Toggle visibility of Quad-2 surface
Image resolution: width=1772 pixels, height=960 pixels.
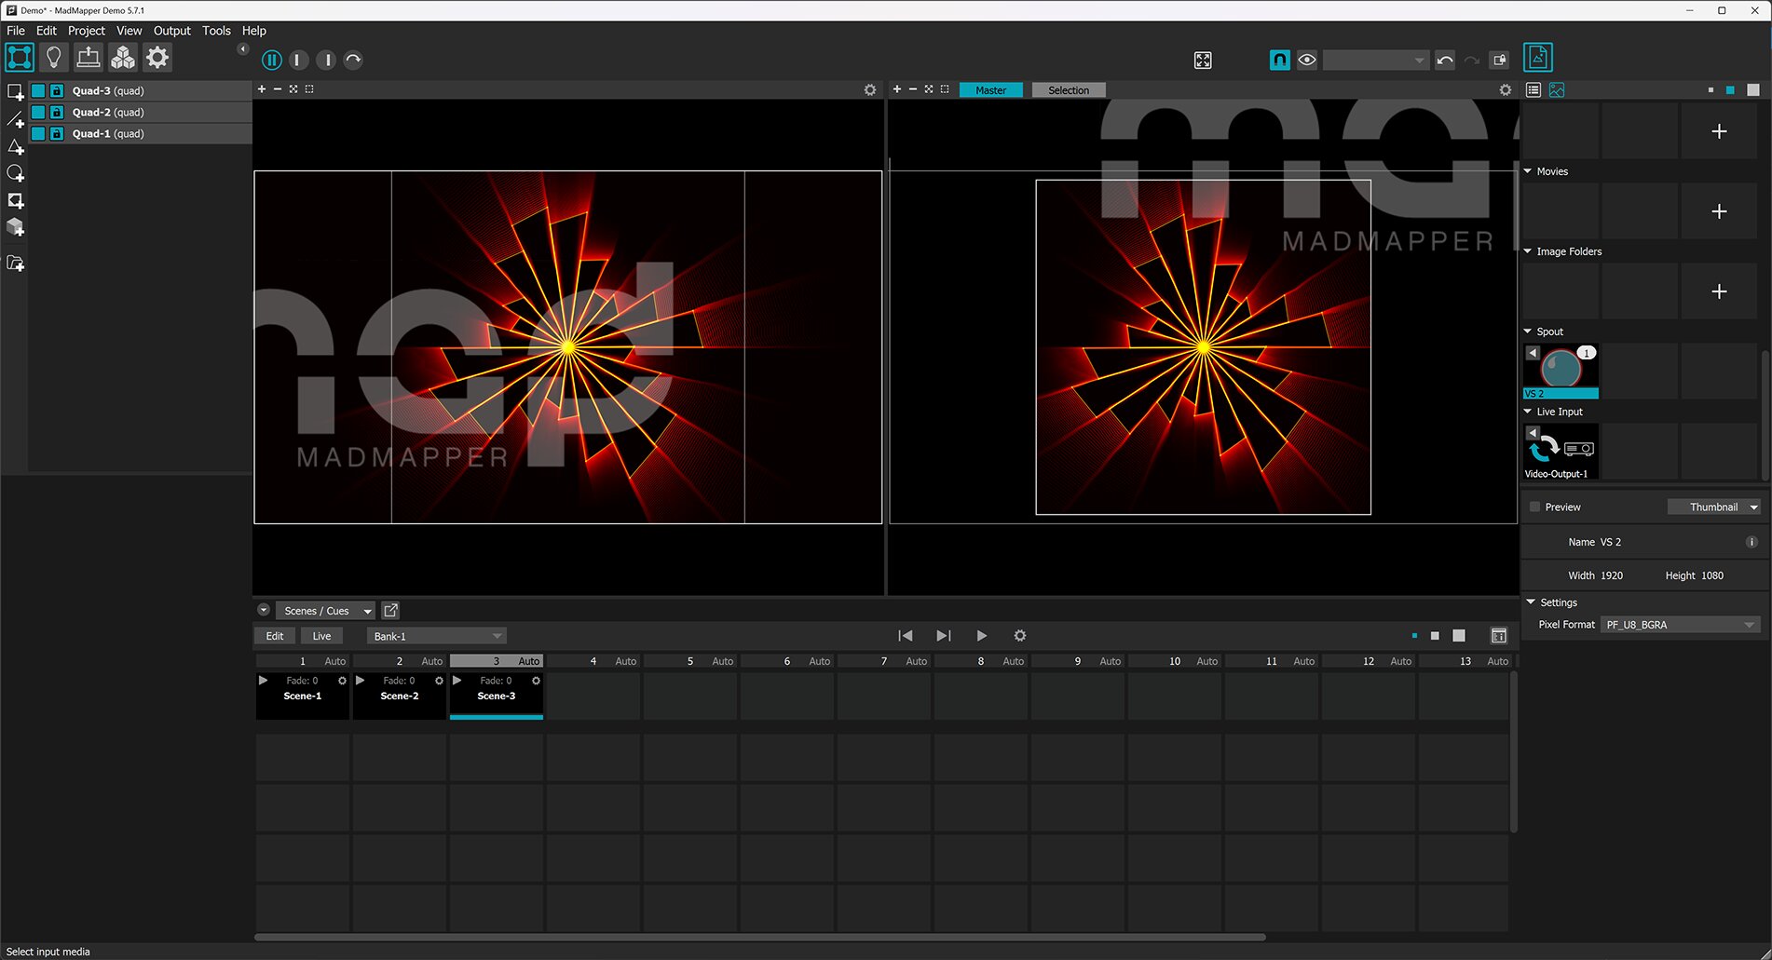click(x=38, y=112)
